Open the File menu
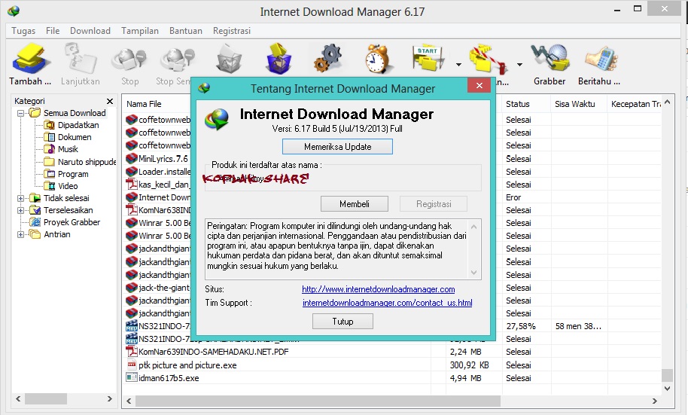688x415 pixels. [53, 31]
